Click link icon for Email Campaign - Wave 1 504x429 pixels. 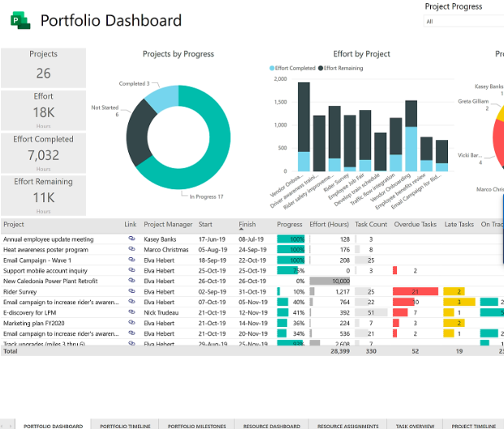tap(131, 260)
